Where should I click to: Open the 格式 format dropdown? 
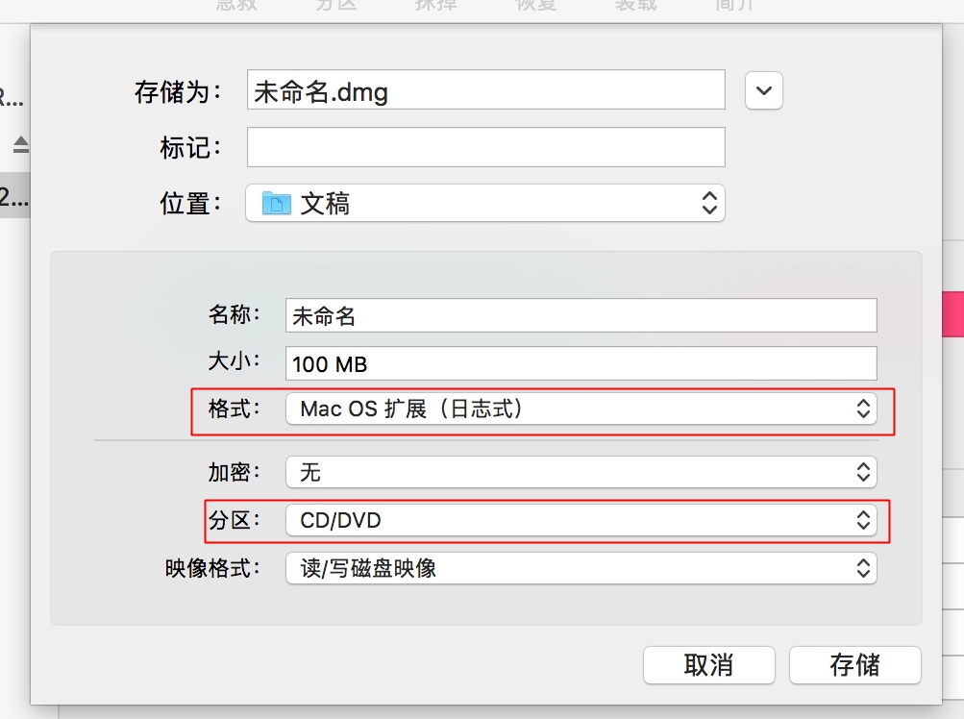coord(581,409)
